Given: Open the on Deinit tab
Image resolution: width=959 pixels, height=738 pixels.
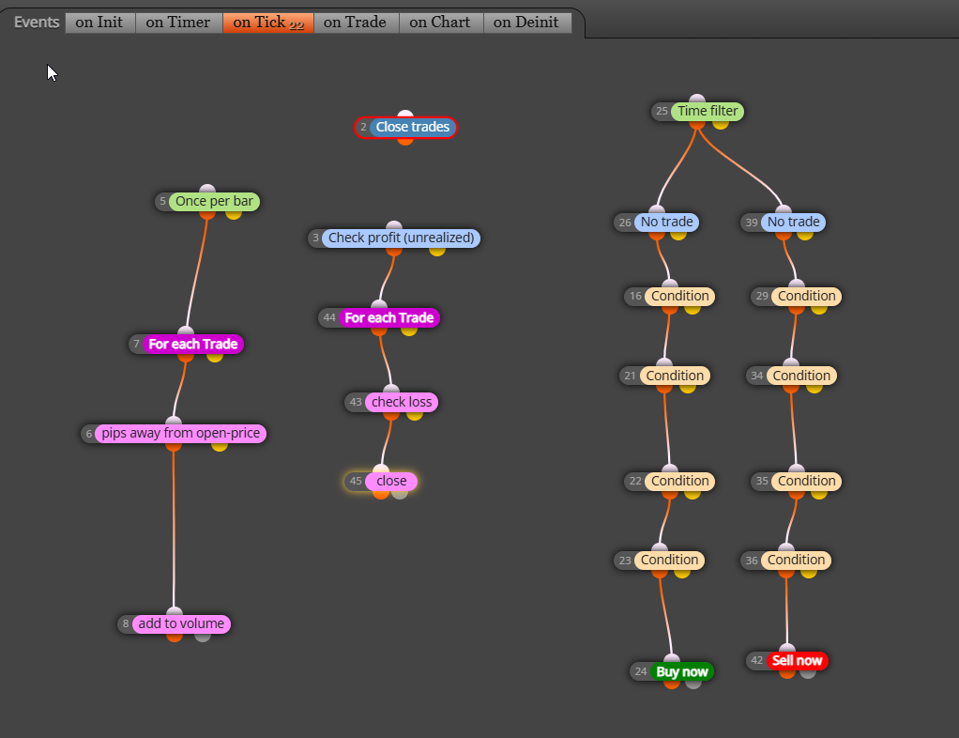Looking at the screenshot, I should click(x=526, y=23).
